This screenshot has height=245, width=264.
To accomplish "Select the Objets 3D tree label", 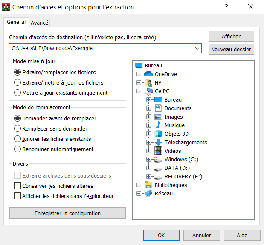I will (x=177, y=134).
